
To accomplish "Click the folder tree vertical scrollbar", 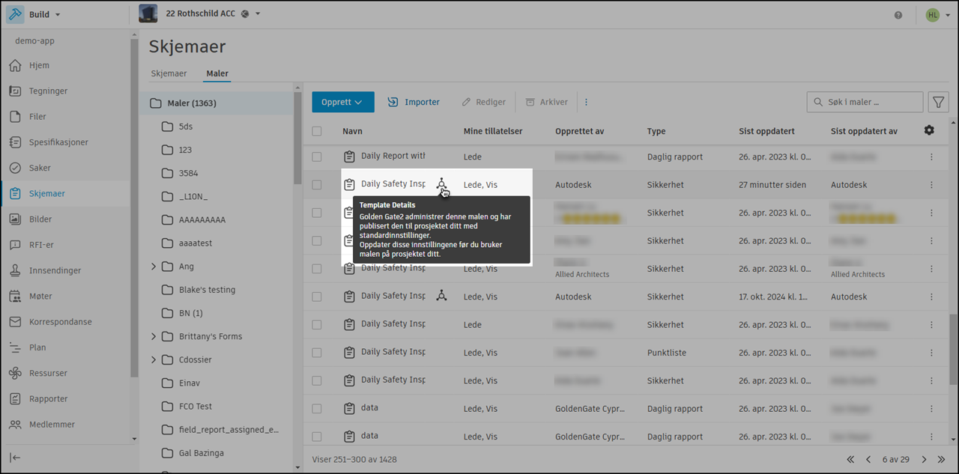I will [x=297, y=139].
